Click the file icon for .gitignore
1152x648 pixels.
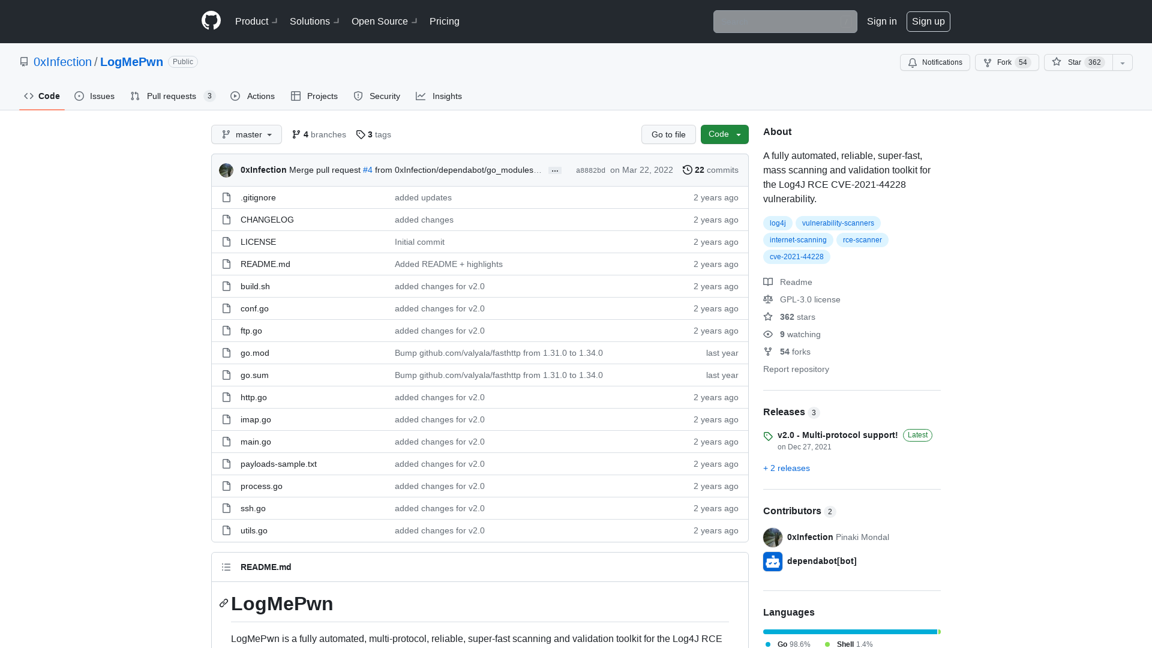[226, 197]
